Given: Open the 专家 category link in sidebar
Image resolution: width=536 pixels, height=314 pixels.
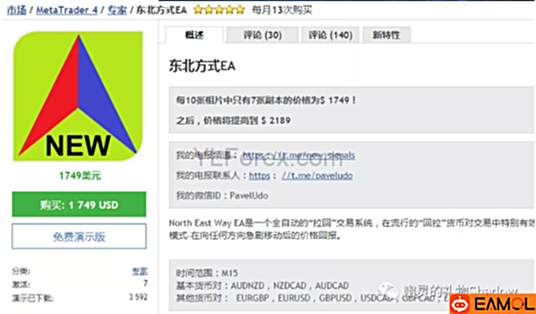Looking at the screenshot, I should point(139,272).
